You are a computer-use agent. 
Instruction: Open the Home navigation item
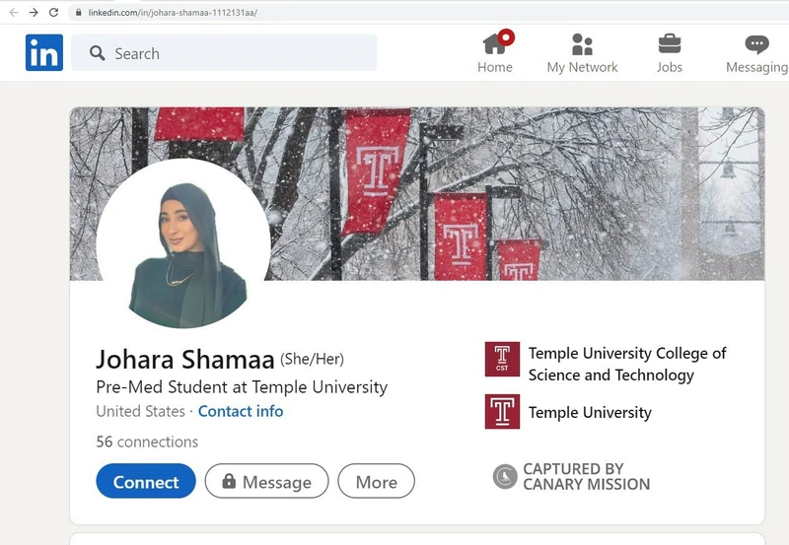click(495, 53)
